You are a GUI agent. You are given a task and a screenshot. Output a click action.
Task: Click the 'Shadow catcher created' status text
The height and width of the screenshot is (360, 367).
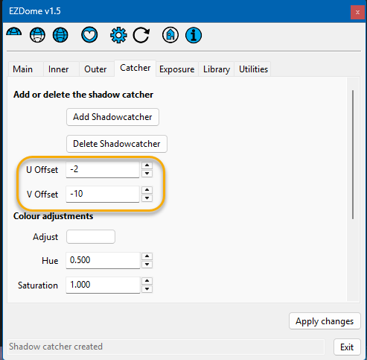coord(56,347)
